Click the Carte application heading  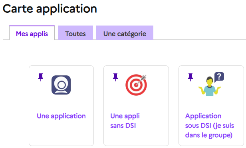tap(50, 9)
